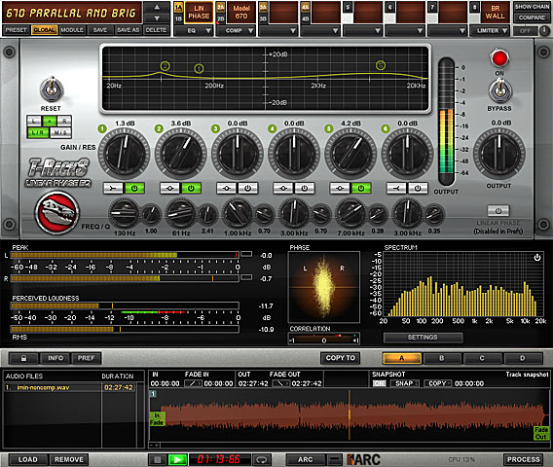Viewport: 553px width, 467px height.
Task: Toggle band 1 power button on
Action: (134, 188)
